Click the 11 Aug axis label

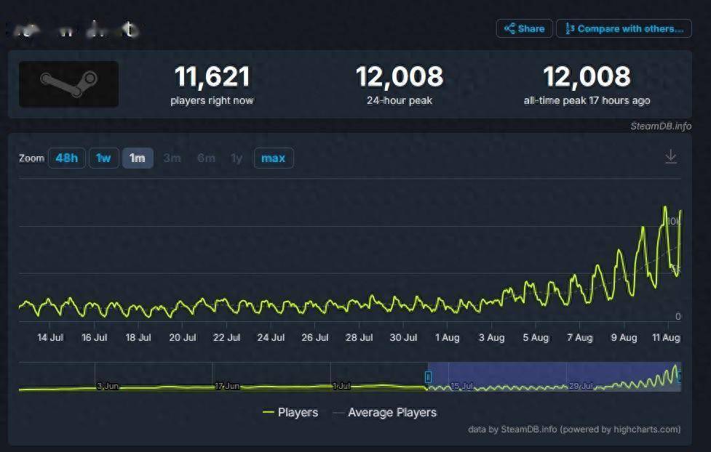click(x=666, y=337)
